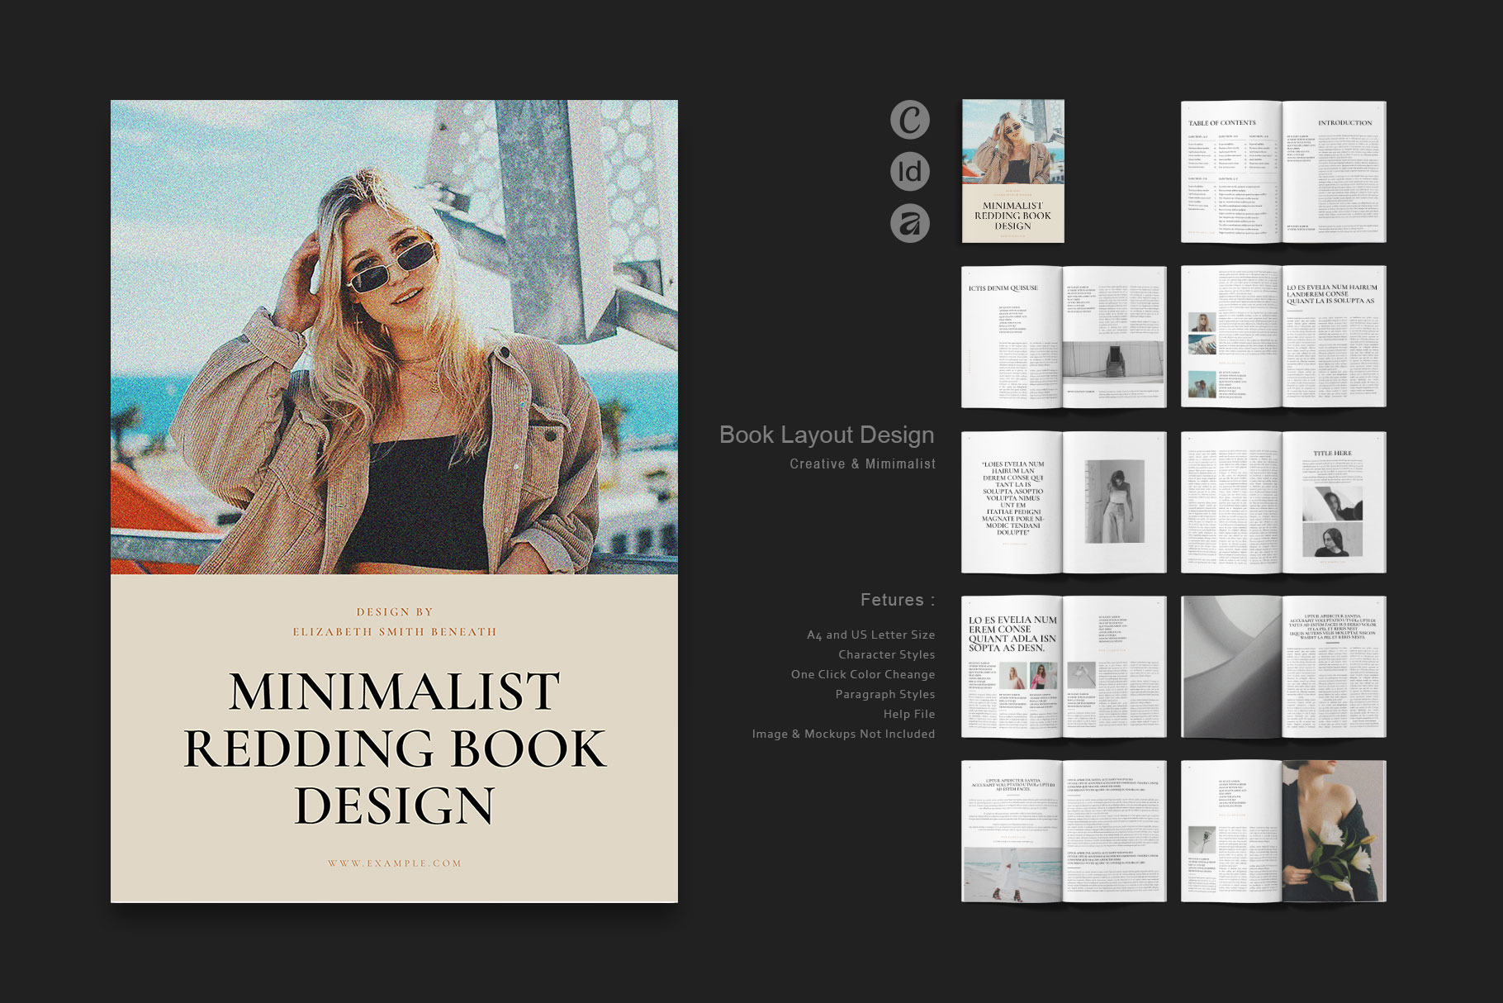Select the "One Click Color Cheange" feature text
Screen dimensions: 1503x1003
(x=863, y=674)
